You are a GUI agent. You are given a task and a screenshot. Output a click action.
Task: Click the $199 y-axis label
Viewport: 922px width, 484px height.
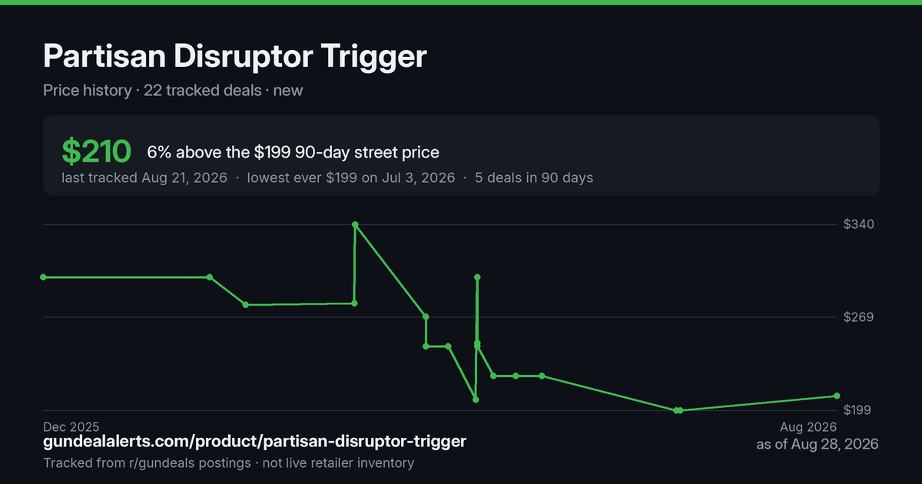point(860,410)
